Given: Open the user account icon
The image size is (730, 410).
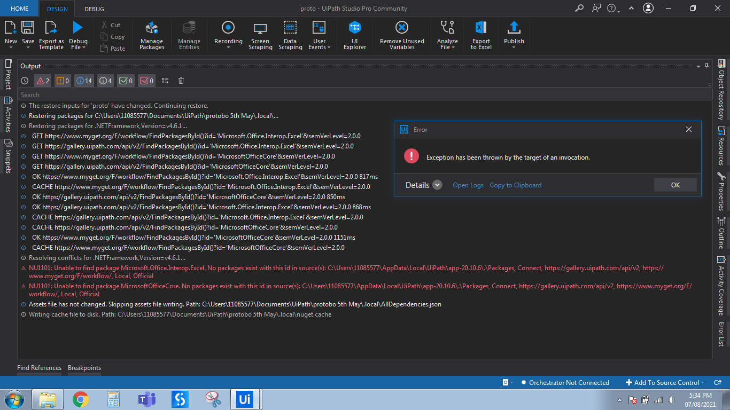Looking at the screenshot, I should (648, 9).
